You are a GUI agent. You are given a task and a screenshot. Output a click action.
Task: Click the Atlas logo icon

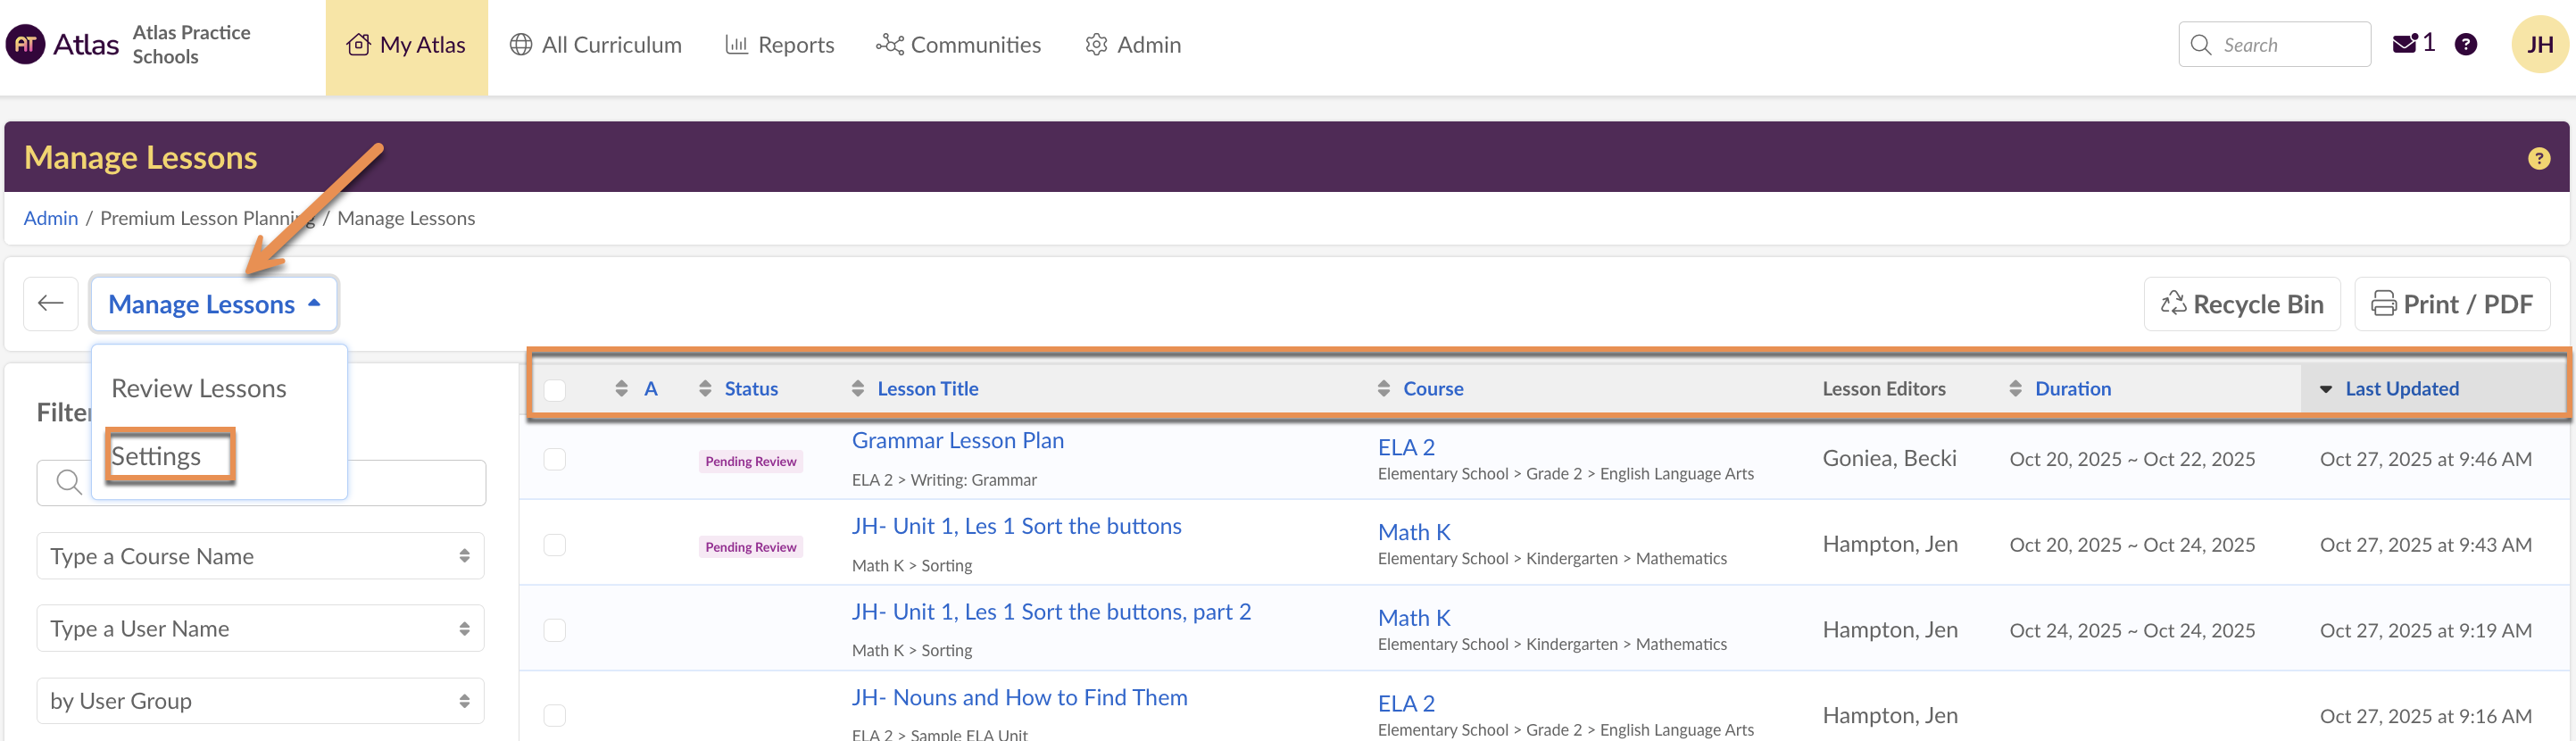26,45
